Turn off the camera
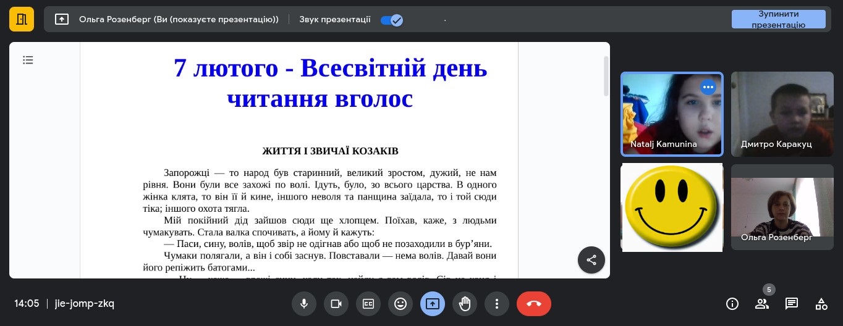Viewport: 843px width, 326px height. pyautogui.click(x=336, y=304)
